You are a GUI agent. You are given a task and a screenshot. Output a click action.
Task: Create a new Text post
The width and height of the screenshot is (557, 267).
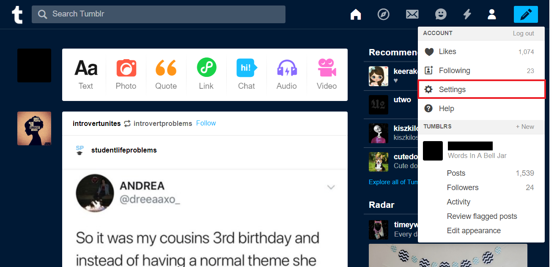click(86, 75)
